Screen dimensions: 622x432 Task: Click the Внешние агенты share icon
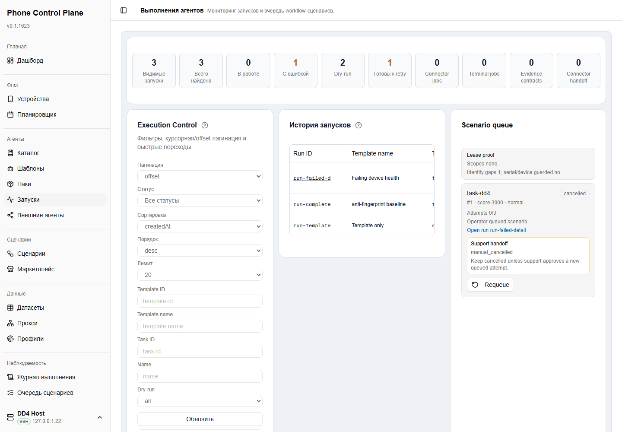click(x=10, y=215)
